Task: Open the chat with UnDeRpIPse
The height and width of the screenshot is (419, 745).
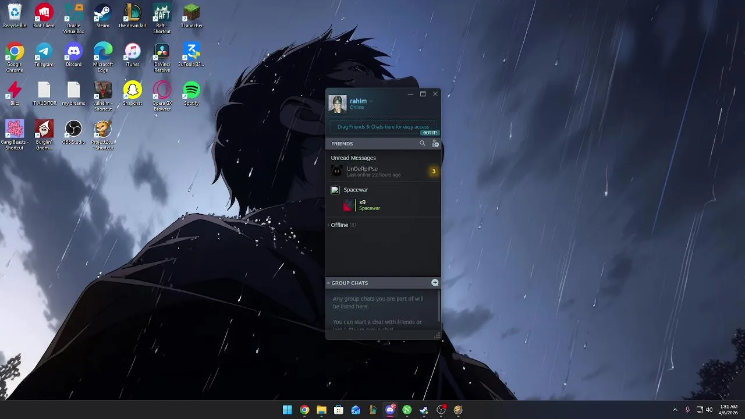Action: coord(383,171)
